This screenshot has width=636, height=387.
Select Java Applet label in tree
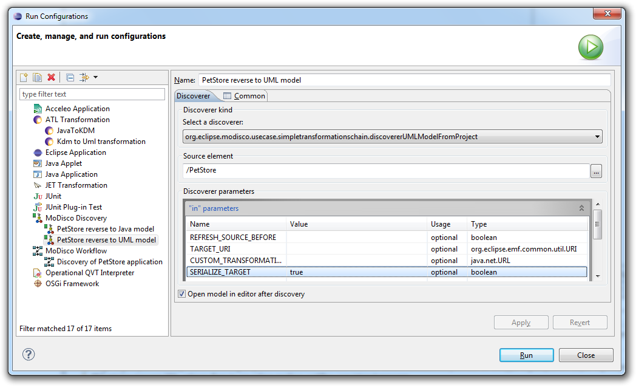coord(64,163)
